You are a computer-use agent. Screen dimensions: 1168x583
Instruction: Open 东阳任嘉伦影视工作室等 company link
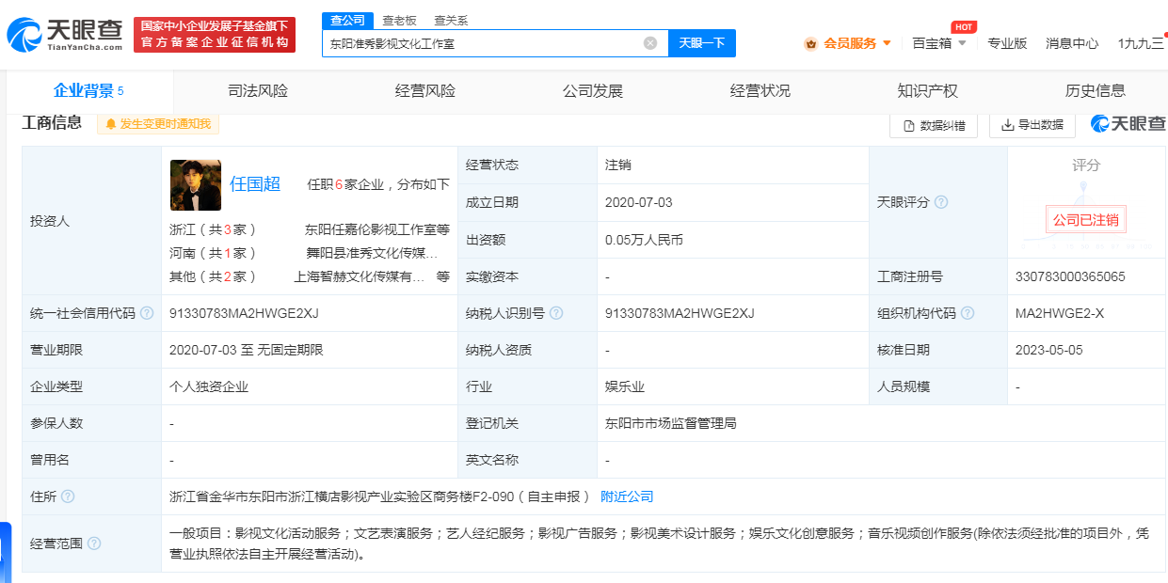pos(377,229)
